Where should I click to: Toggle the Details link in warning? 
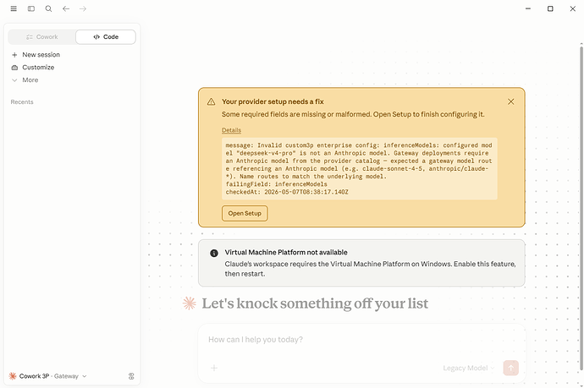point(231,130)
